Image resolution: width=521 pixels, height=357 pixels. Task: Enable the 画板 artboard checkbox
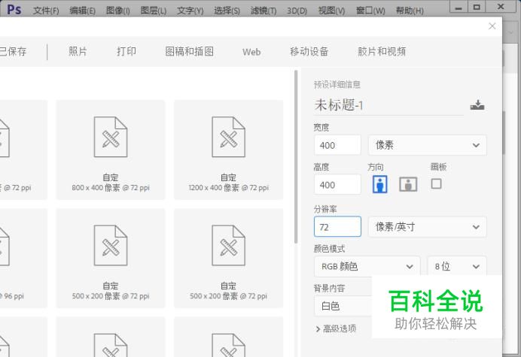point(436,183)
